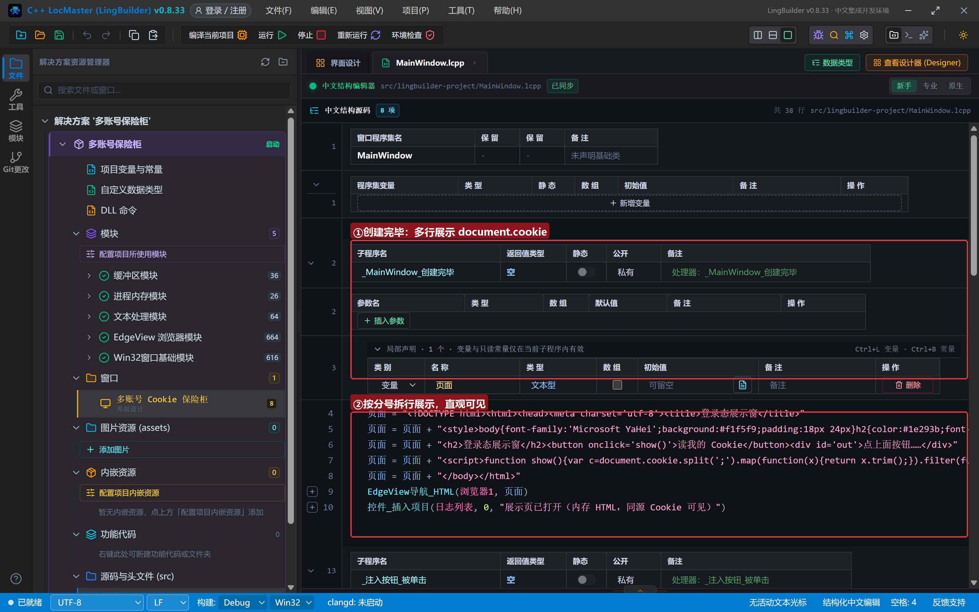979x612 pixels.
Task: Open initial value document icon for 页面
Action: (742, 385)
